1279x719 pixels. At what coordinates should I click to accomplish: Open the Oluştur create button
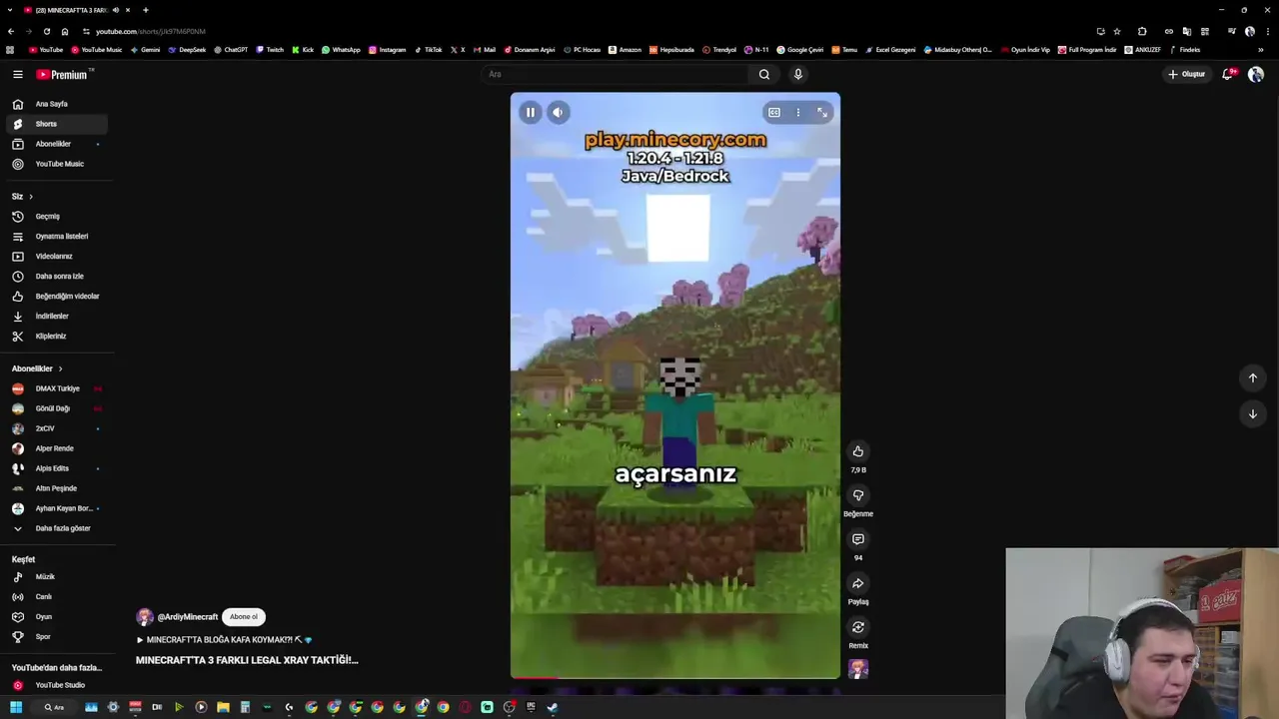pyautogui.click(x=1187, y=74)
